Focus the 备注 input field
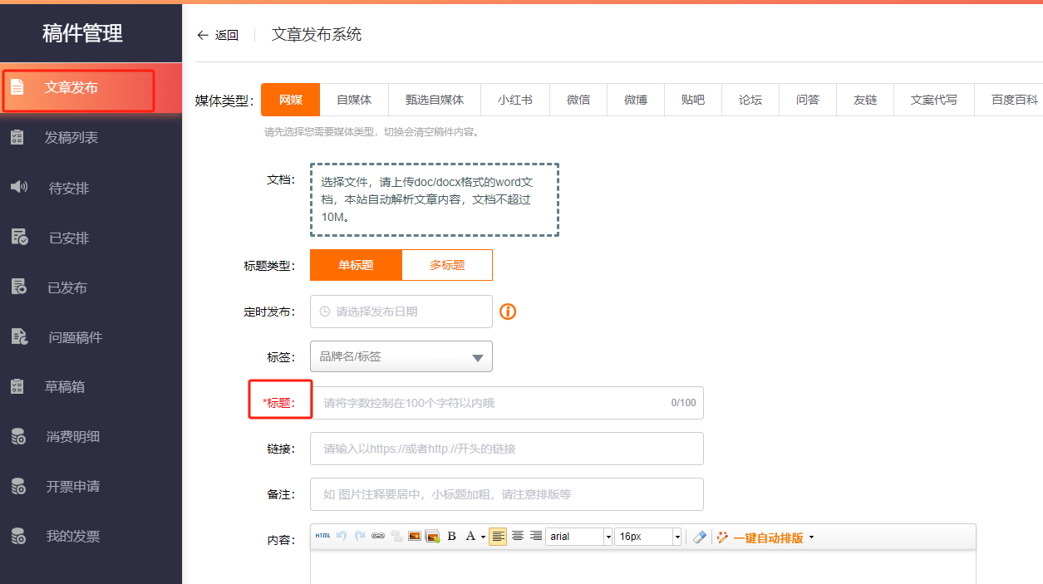 (x=507, y=494)
